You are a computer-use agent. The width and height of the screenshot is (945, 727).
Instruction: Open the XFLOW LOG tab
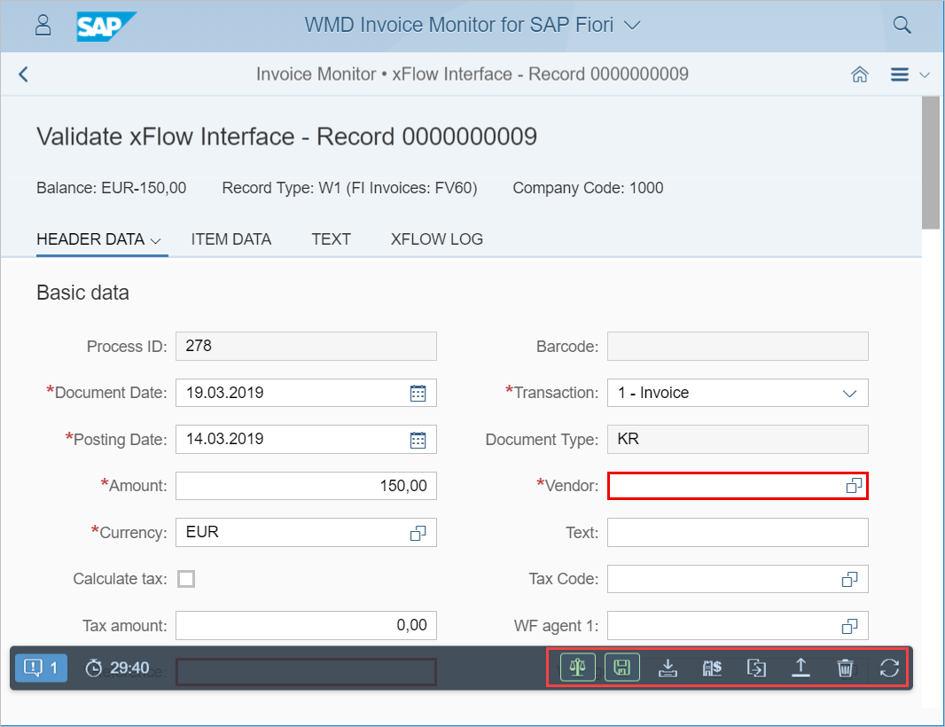(x=437, y=239)
